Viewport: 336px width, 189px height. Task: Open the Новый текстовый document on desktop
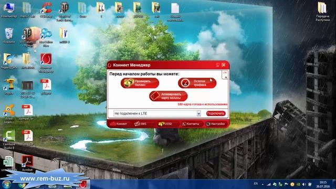pyautogui.click(x=175, y=12)
